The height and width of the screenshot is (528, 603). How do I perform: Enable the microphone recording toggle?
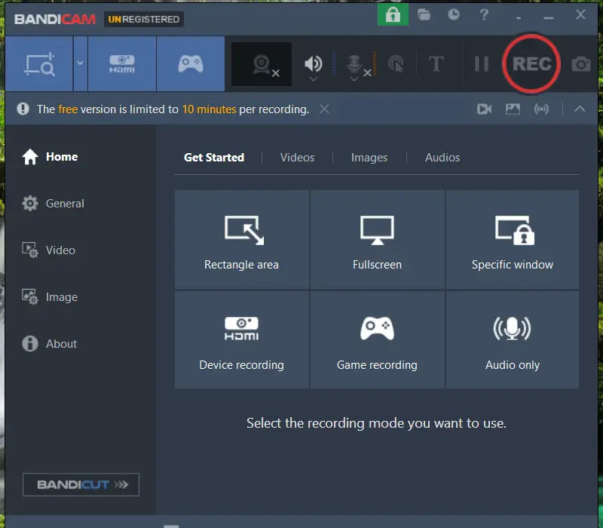point(354,64)
